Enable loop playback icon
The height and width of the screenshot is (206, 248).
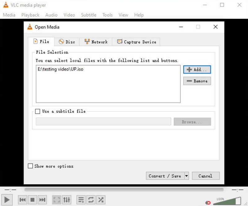pyautogui.click(x=91, y=200)
